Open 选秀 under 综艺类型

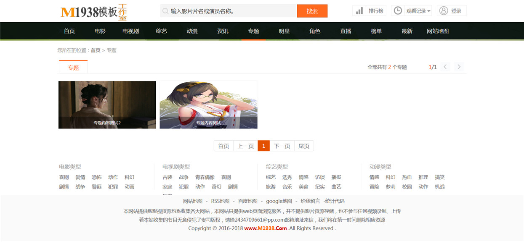pos(287,177)
